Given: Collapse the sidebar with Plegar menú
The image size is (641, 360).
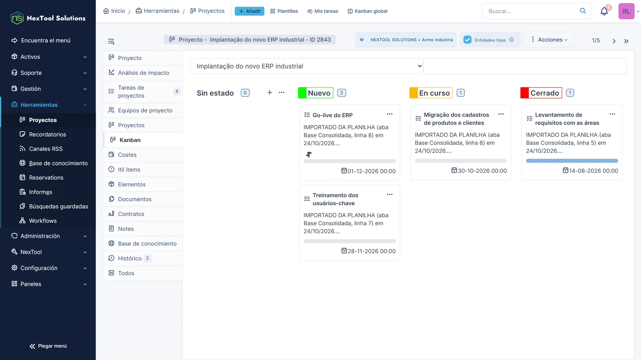Looking at the screenshot, I should click(48, 346).
